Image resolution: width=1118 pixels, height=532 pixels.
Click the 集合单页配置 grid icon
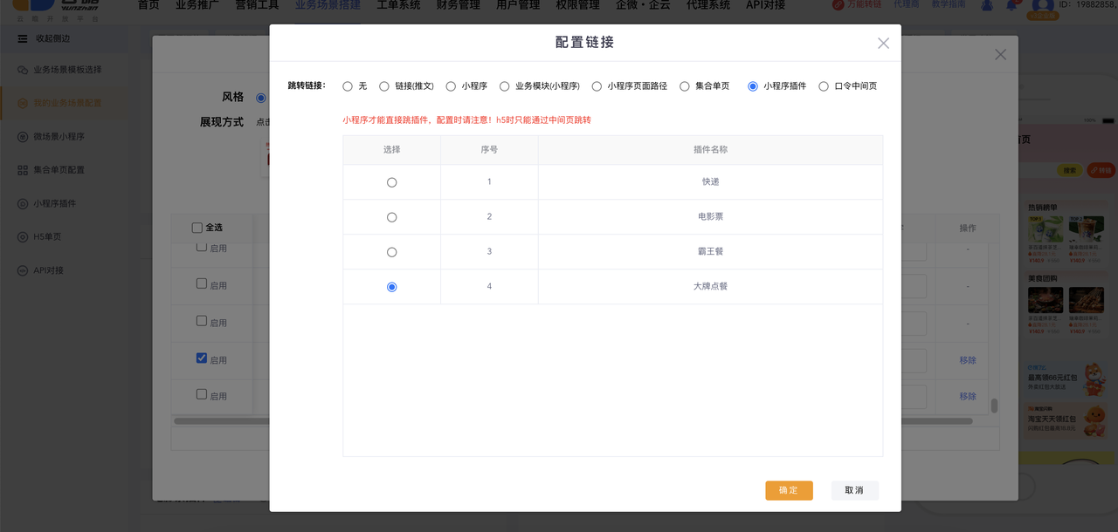(x=23, y=170)
